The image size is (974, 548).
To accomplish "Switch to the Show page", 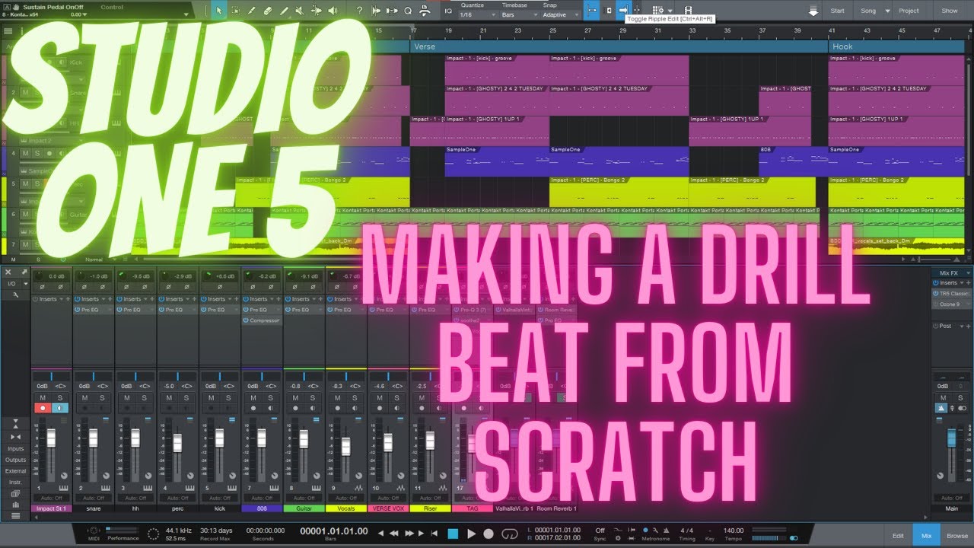I will pyautogui.click(x=950, y=11).
